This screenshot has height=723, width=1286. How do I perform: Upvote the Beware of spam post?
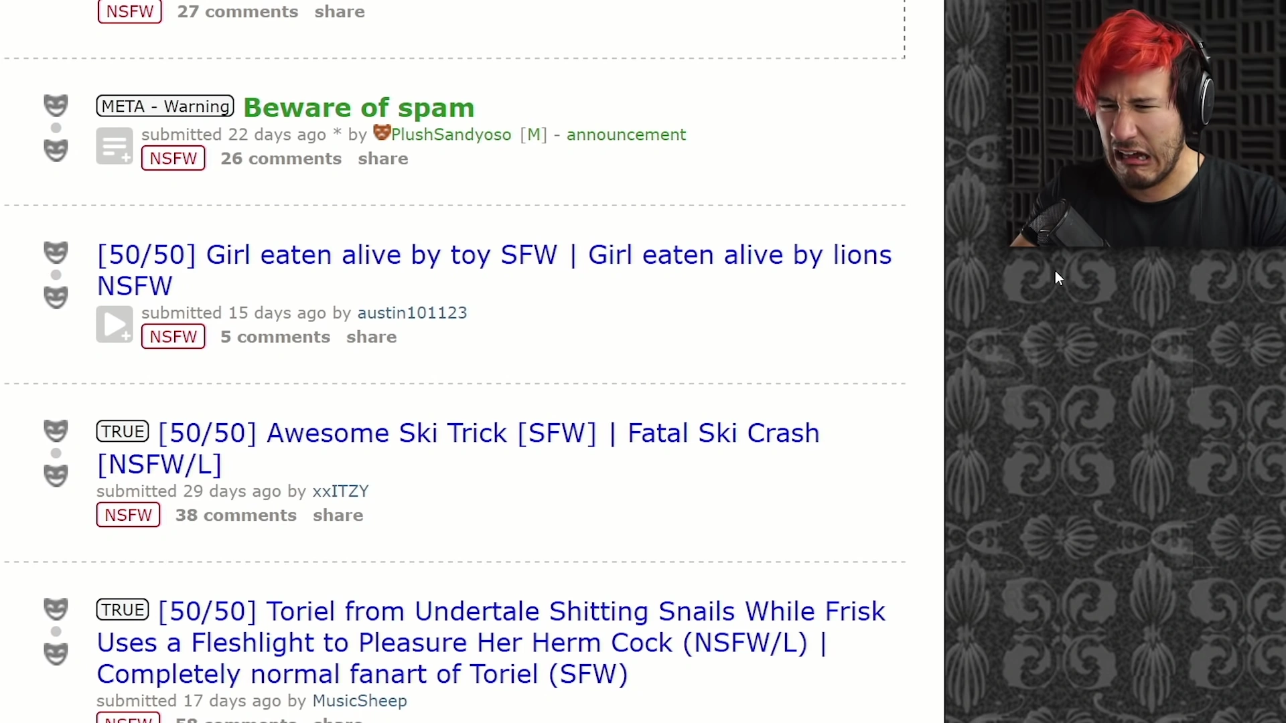(x=56, y=105)
